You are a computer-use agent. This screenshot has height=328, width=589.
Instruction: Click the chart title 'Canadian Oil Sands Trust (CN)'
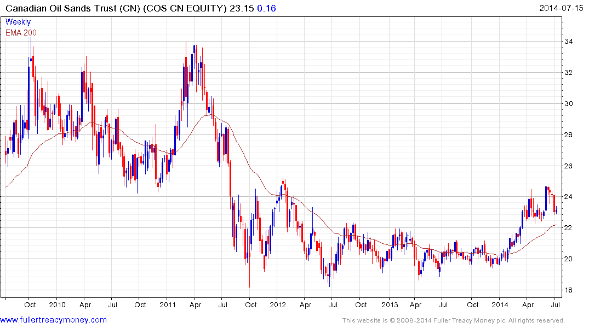[73, 8]
